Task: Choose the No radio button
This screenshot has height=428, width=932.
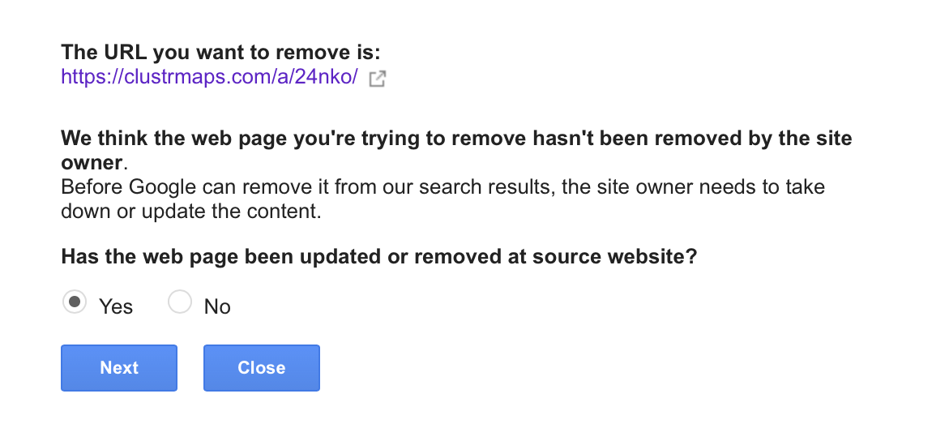Action: pyautogui.click(x=179, y=302)
